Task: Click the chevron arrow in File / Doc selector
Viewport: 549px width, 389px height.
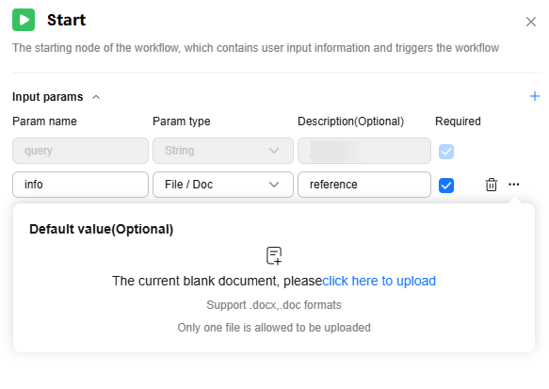Action: [274, 185]
